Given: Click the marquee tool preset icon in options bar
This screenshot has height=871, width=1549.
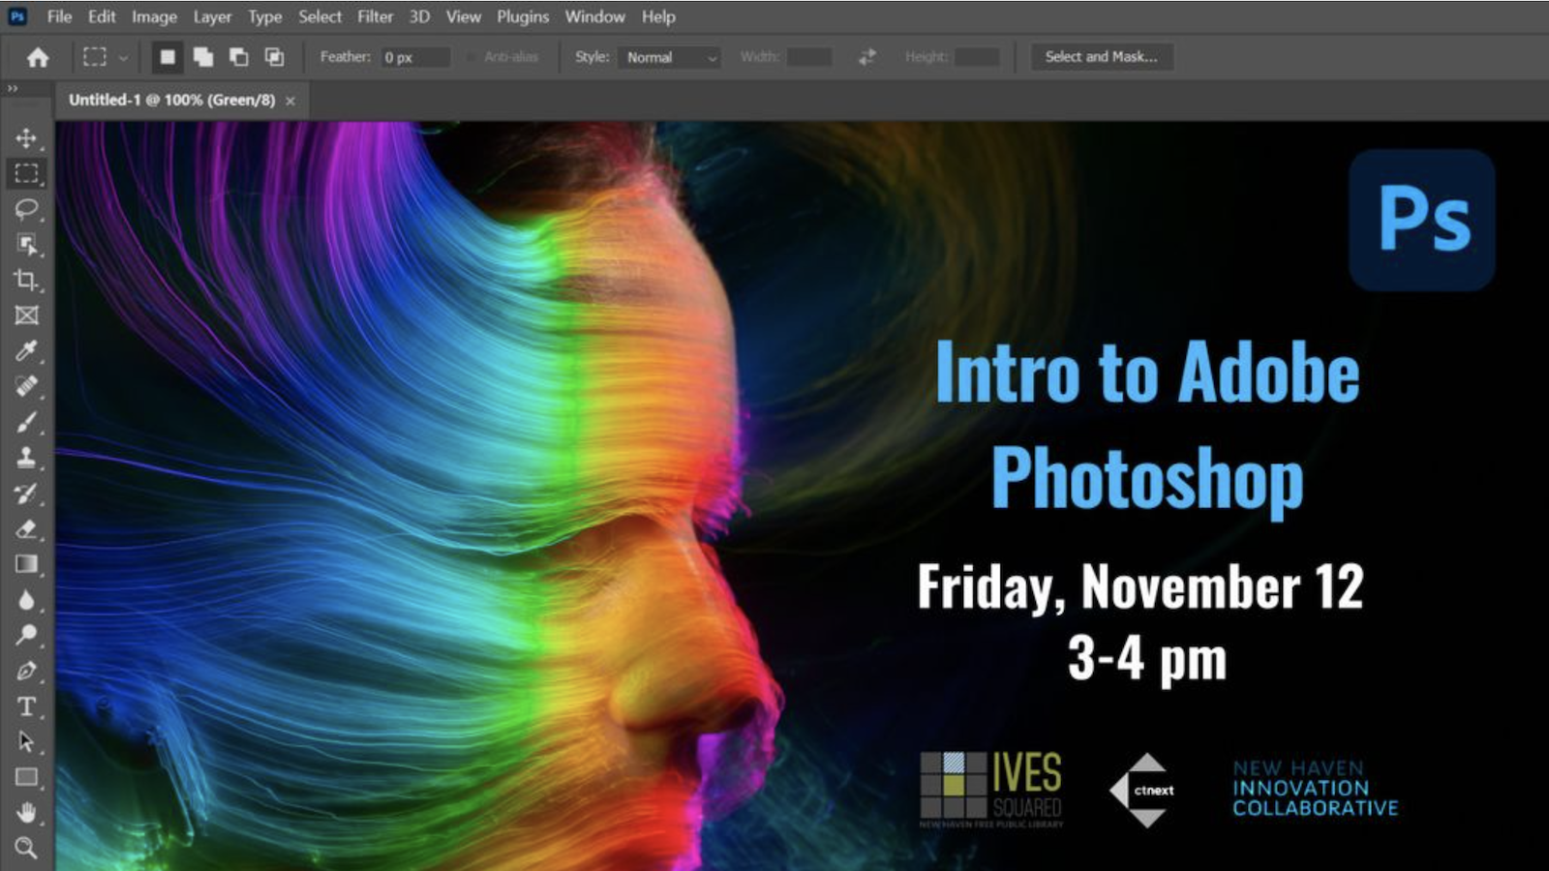Looking at the screenshot, I should click(95, 57).
